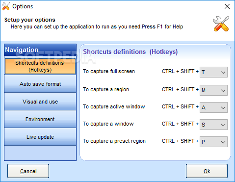235x182 pixels.
Task: Click the Navigation panel header
Action: click(40, 50)
